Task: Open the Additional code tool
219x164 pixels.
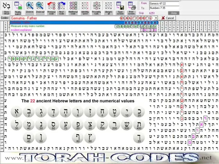Action: pos(73,8)
